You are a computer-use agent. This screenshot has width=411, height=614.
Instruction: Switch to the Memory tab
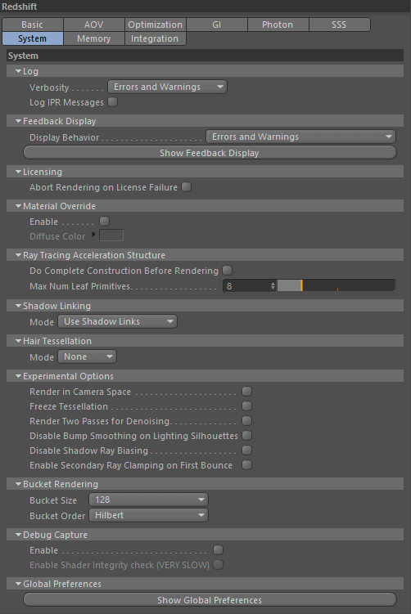[93, 38]
